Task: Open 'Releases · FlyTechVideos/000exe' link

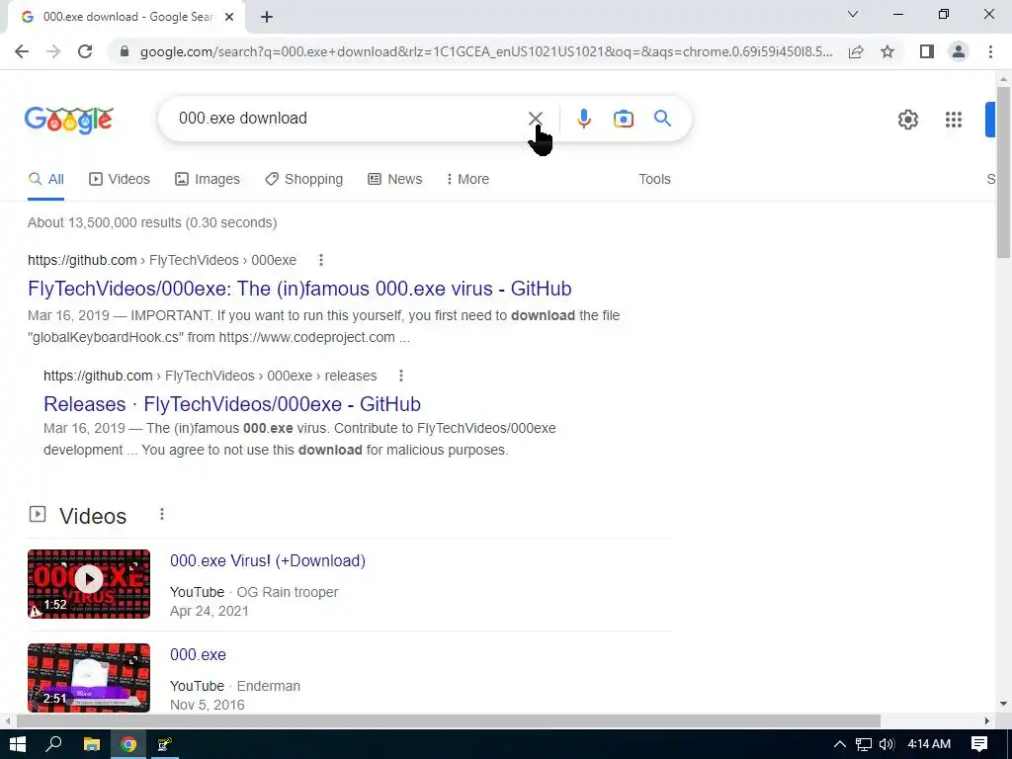Action: pyautogui.click(x=231, y=404)
